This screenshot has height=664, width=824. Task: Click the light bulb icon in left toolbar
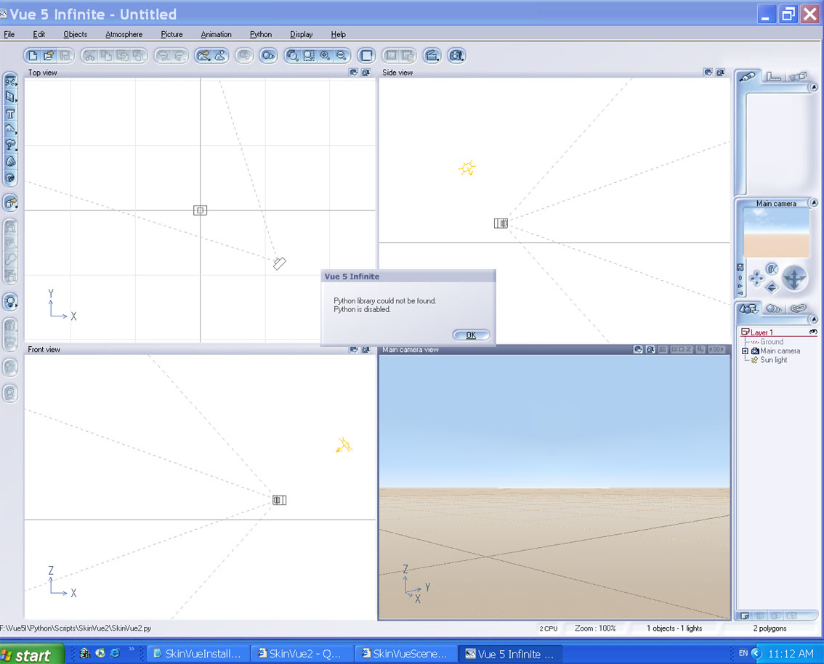tap(11, 301)
